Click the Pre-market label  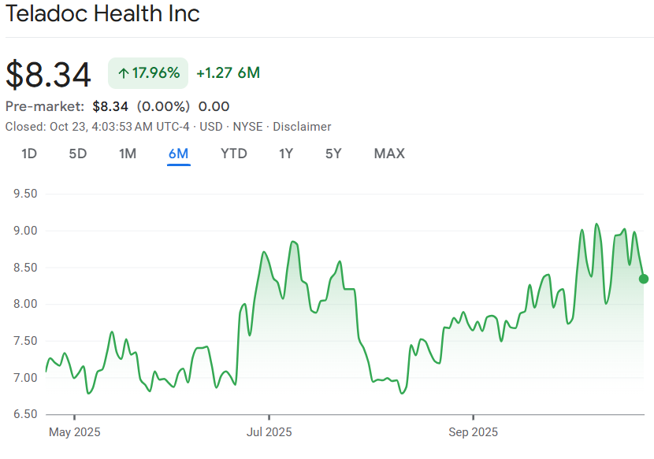pyautogui.click(x=45, y=106)
